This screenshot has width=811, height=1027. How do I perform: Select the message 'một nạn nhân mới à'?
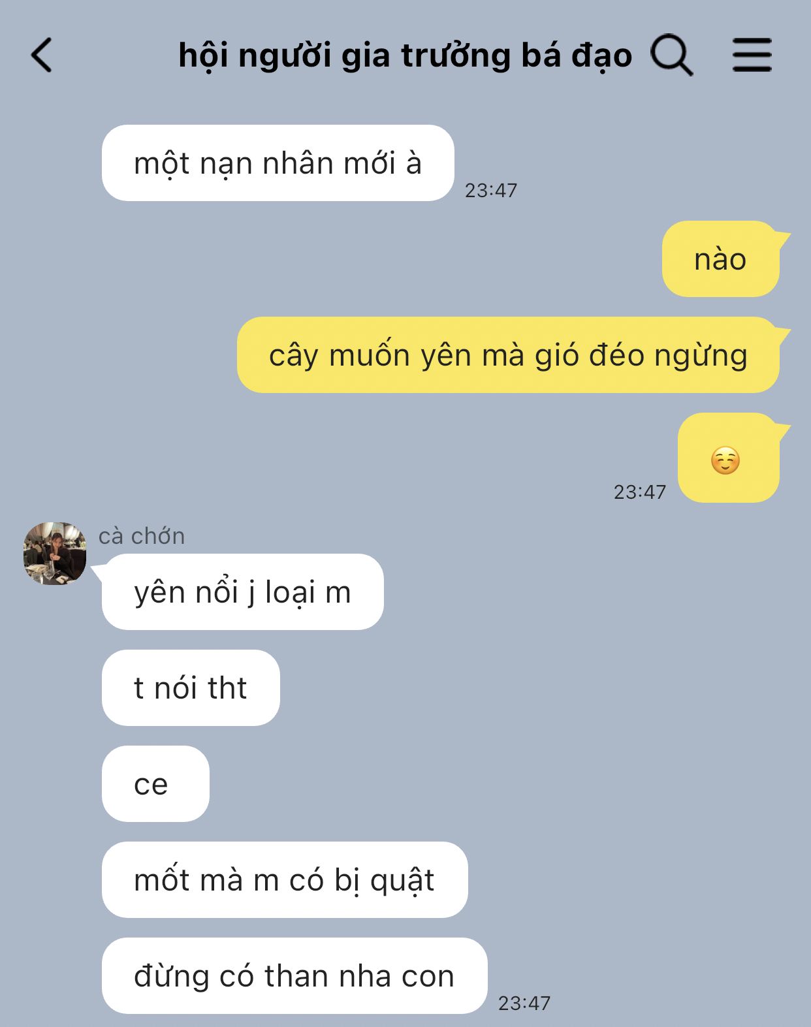[278, 163]
